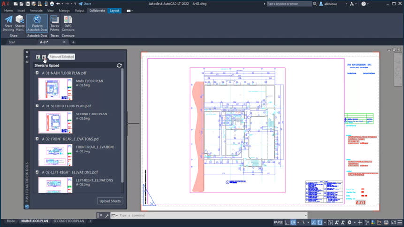Refresh the Sheets to Upload list

[119, 66]
